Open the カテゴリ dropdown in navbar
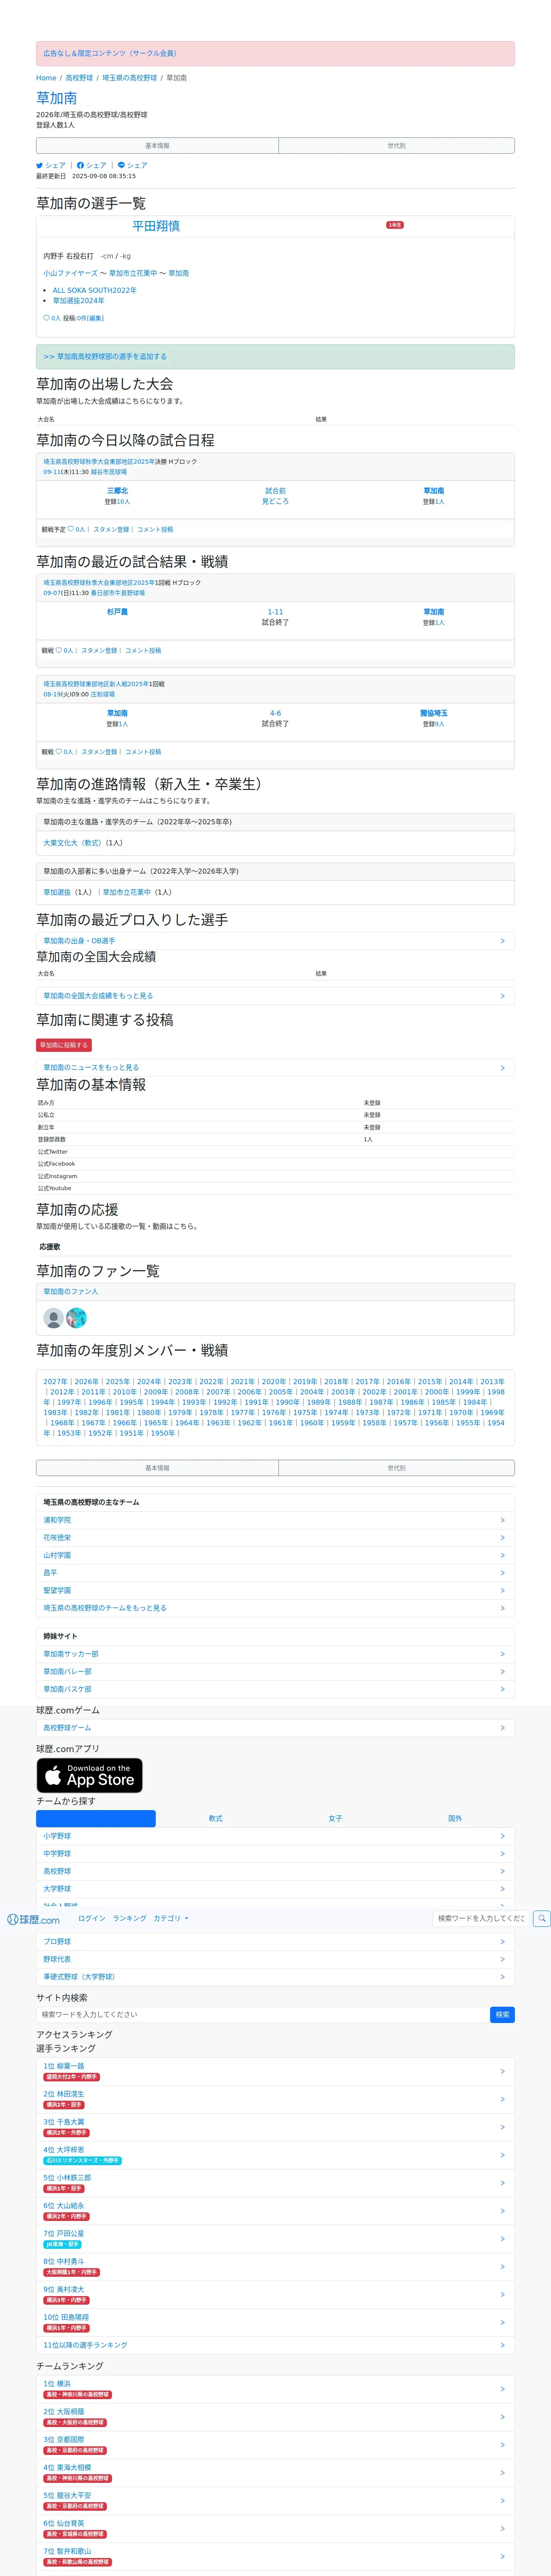 tap(171, 1918)
